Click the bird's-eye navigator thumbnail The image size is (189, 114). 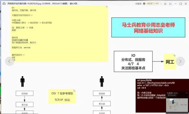point(177,105)
